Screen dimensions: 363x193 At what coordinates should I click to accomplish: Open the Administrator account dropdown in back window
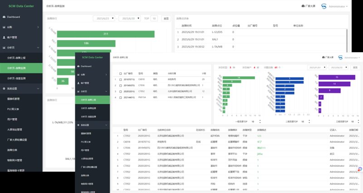[x=338, y=6]
